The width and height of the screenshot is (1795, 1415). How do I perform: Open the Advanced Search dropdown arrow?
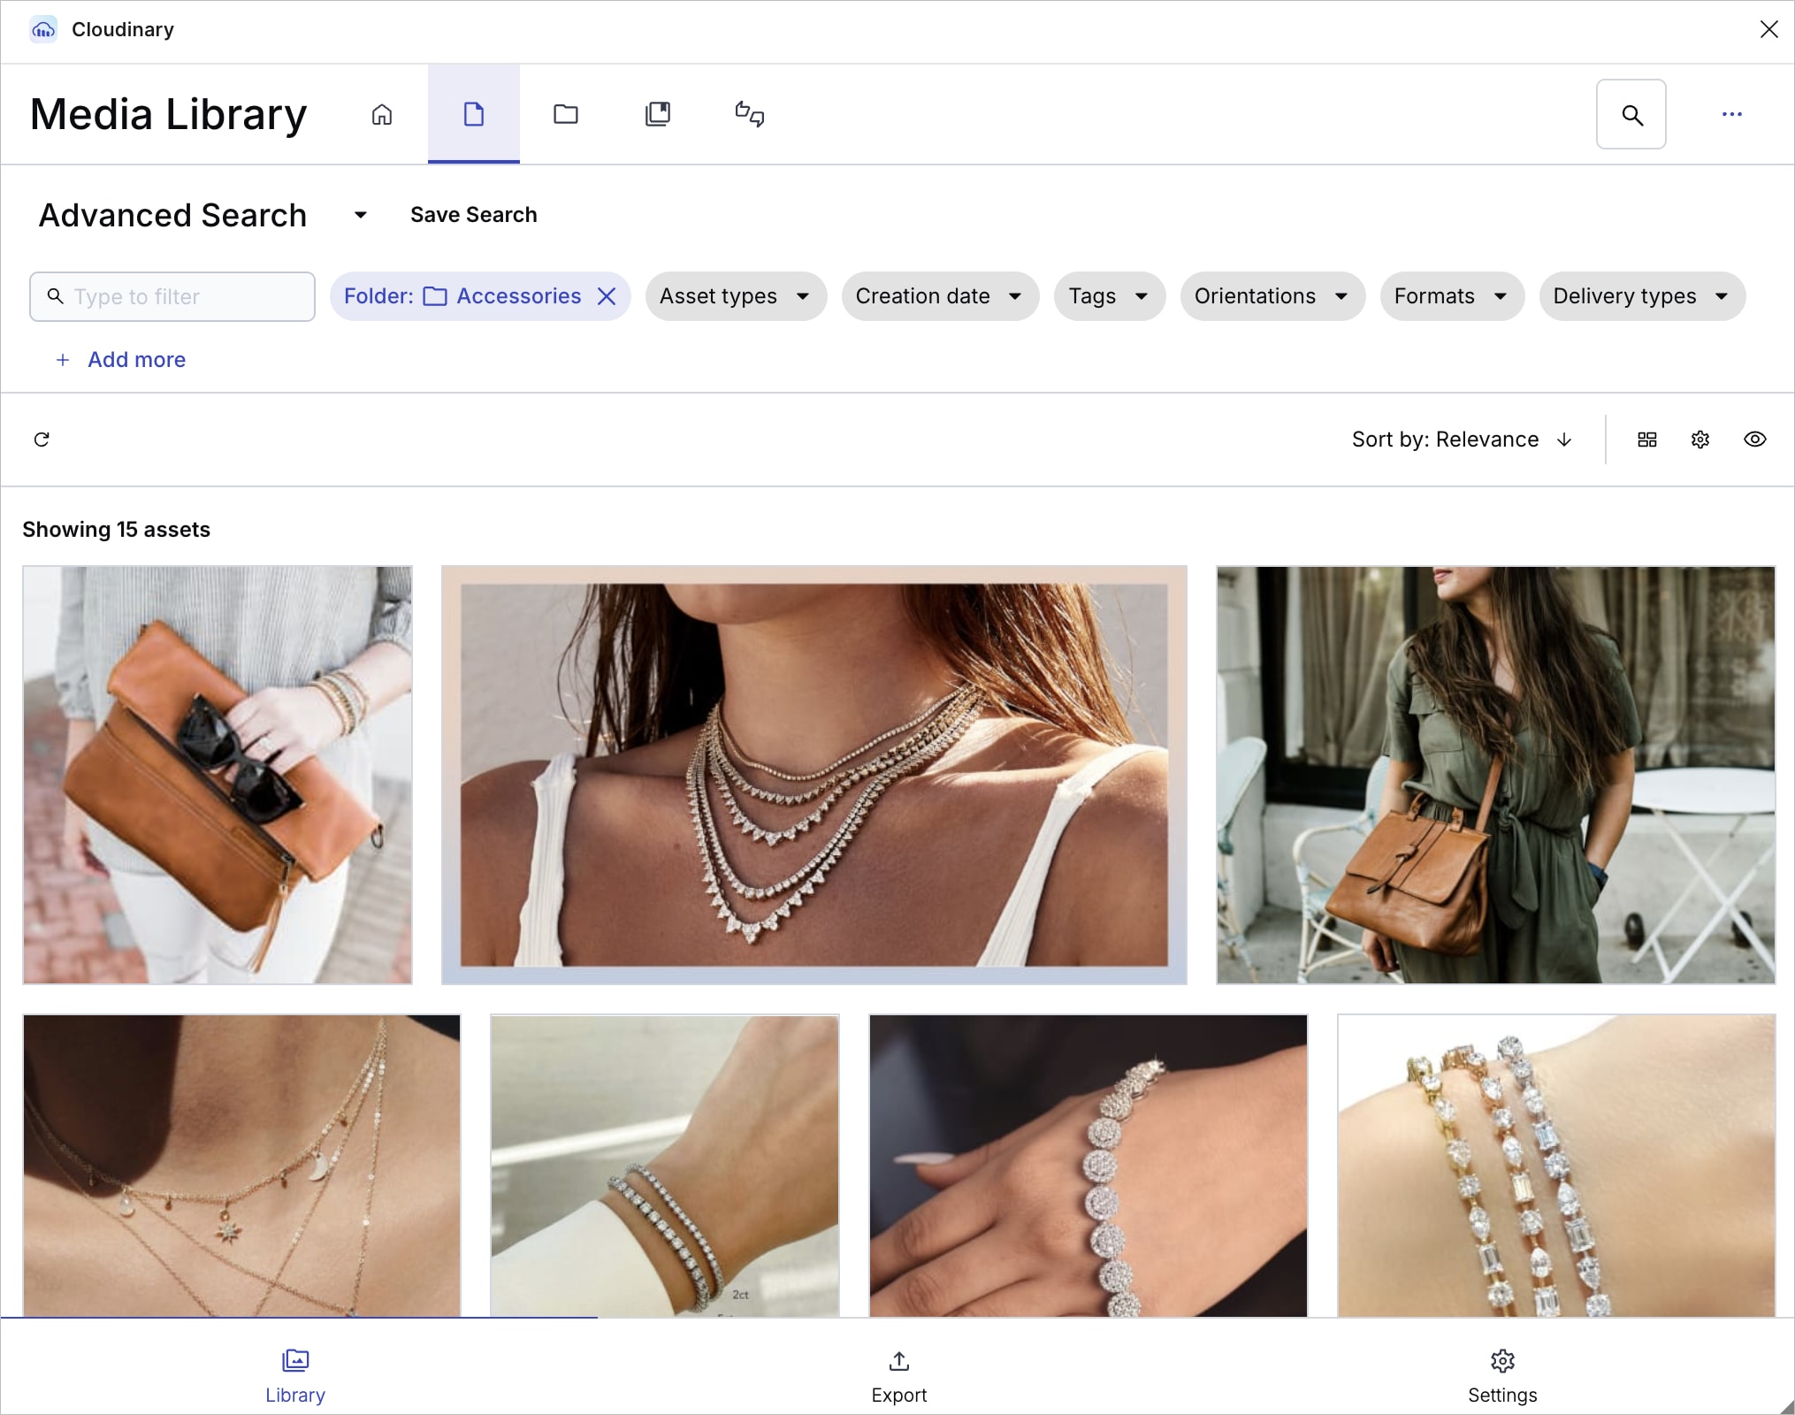[361, 215]
